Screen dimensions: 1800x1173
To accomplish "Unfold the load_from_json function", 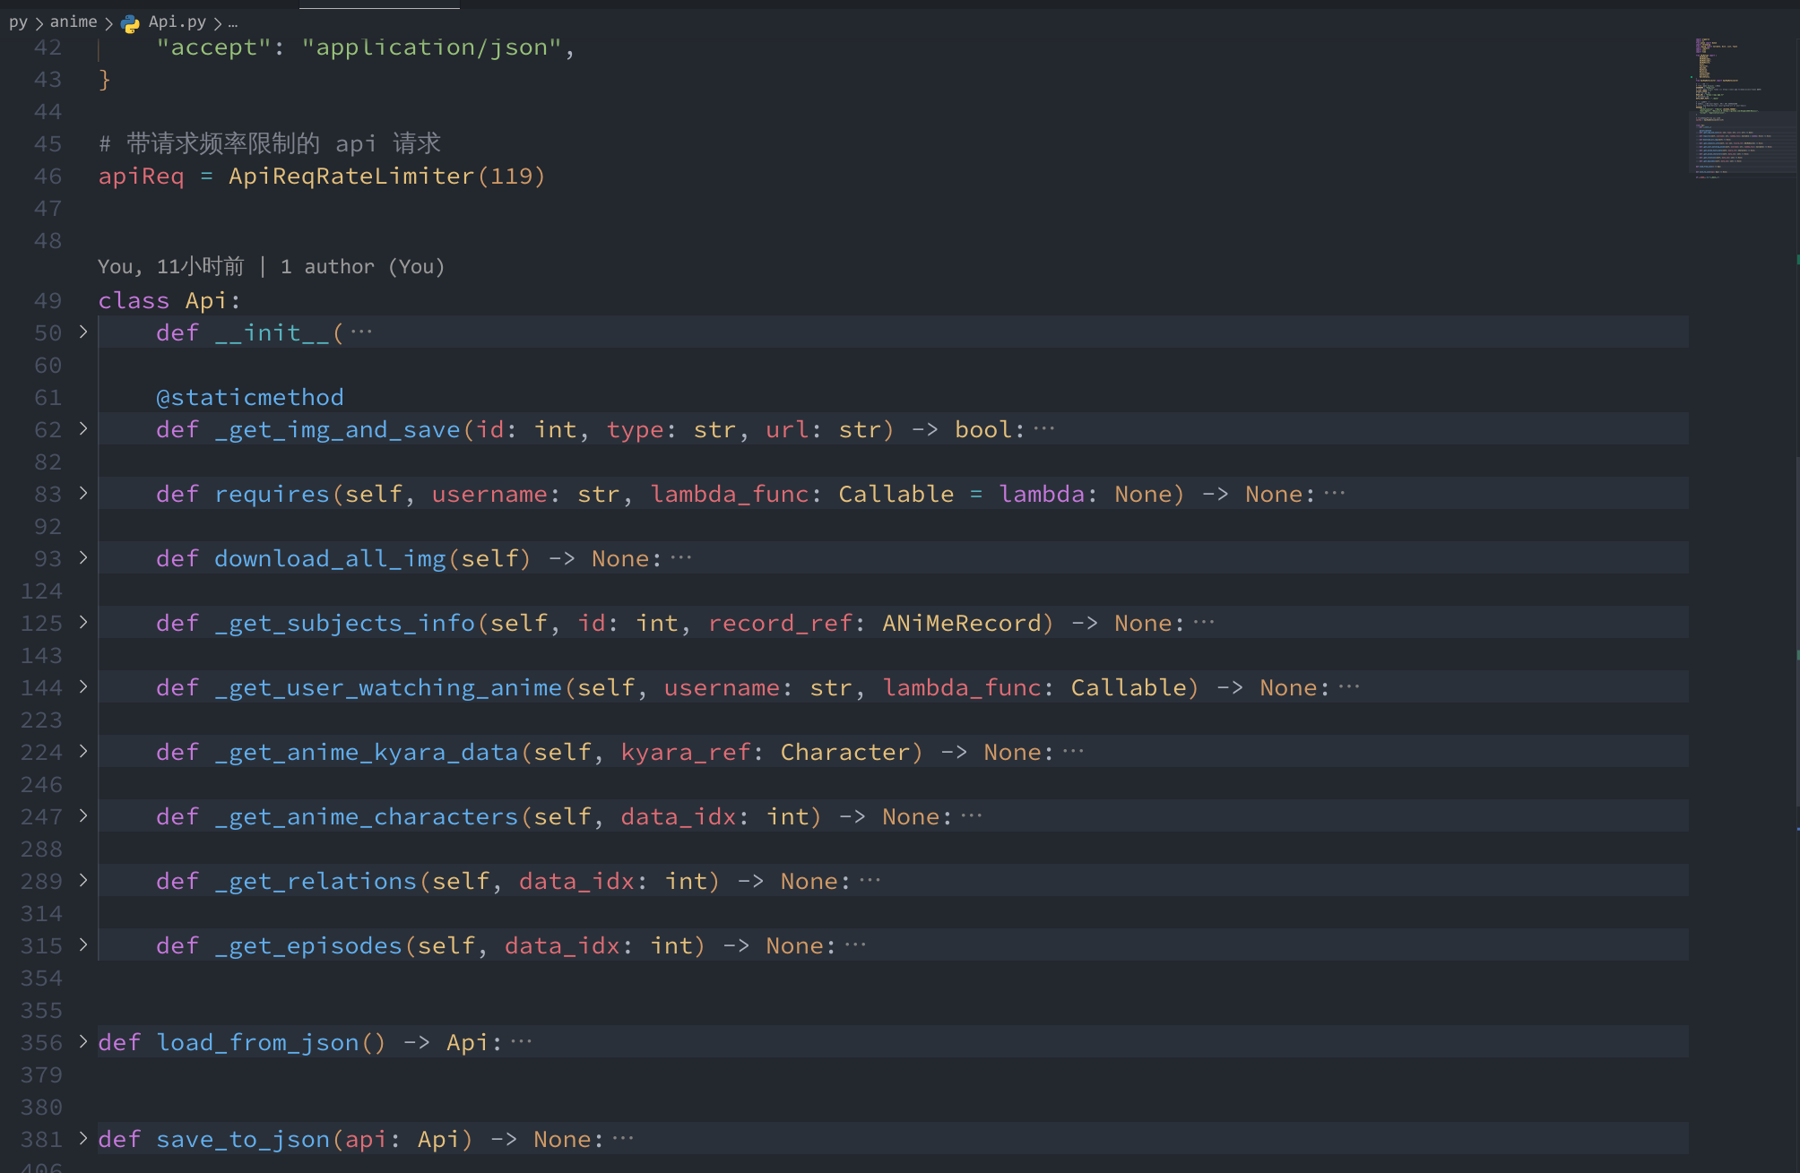I will (83, 1042).
